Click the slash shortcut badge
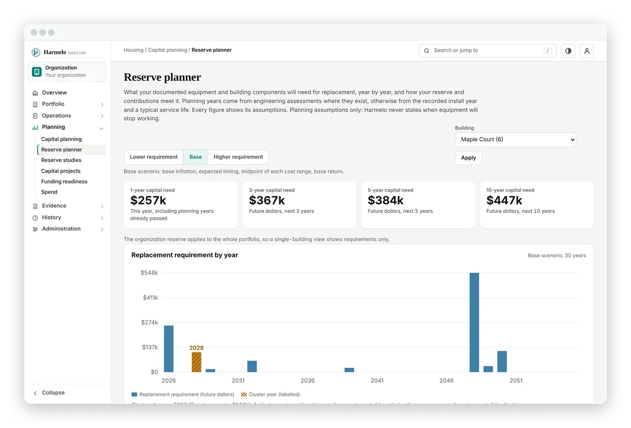The image size is (631, 428). coord(548,51)
